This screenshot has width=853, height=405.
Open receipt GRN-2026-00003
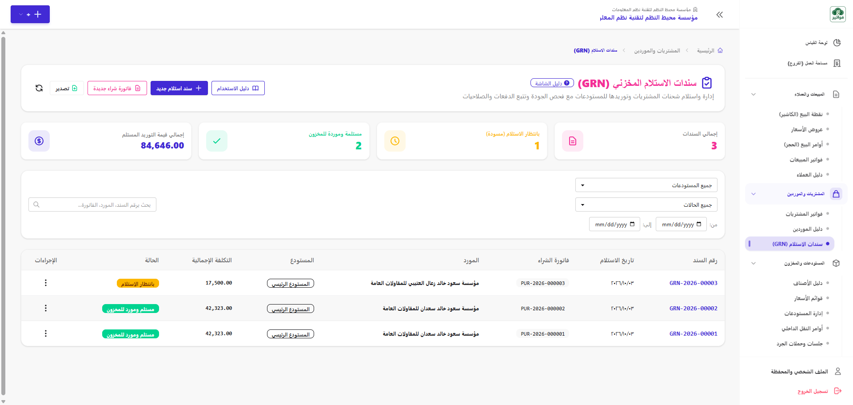[693, 283]
